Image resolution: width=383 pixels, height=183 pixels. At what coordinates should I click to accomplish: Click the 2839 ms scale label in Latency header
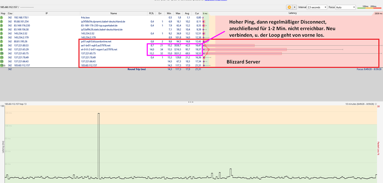pos(378,14)
